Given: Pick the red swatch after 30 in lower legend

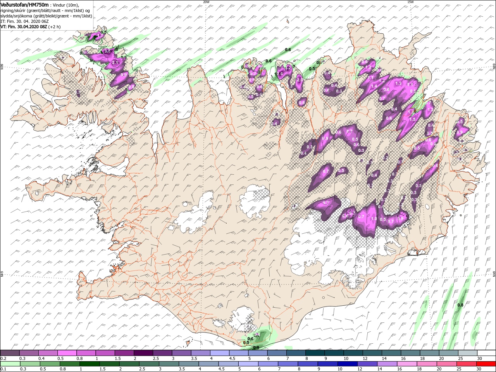Looking at the screenshot, I should 487,364.
